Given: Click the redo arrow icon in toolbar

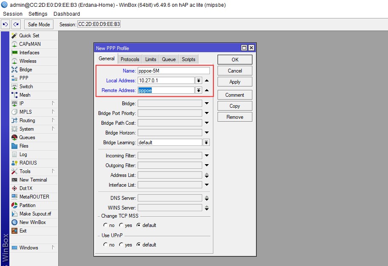Looking at the screenshot, I should point(16,25).
